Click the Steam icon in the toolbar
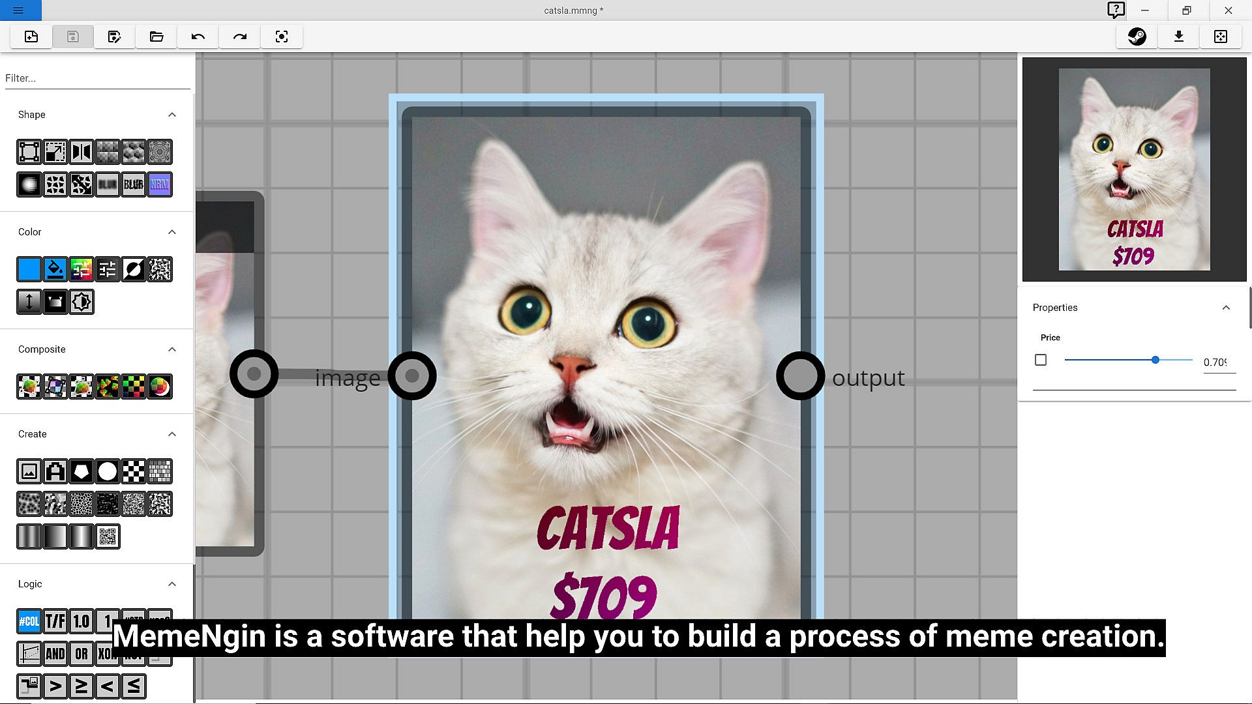The height and width of the screenshot is (704, 1252). [1137, 37]
